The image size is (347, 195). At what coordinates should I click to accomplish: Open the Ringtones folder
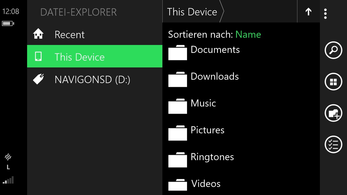coord(212,157)
